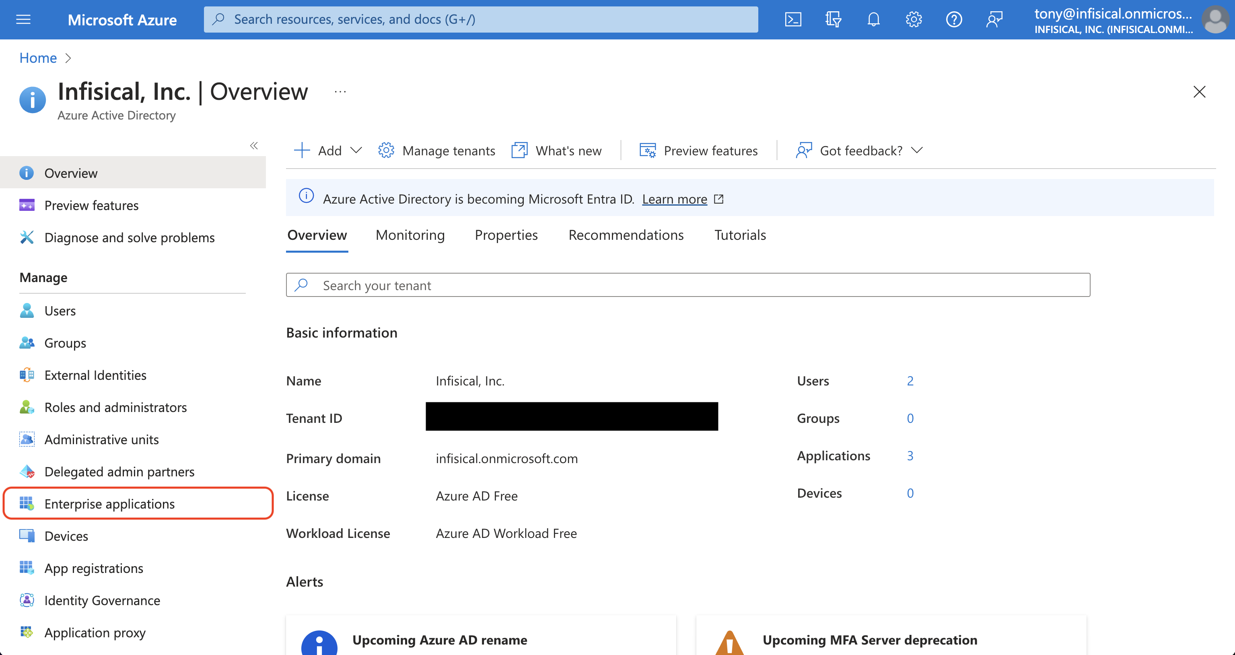Open the notifications bell
Screen dimensions: 1235x655
(x=873, y=20)
